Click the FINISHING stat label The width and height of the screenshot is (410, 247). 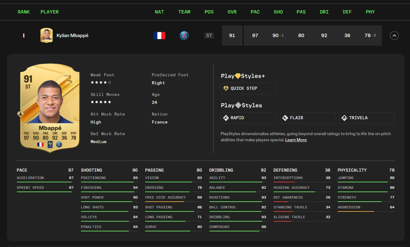(91, 188)
